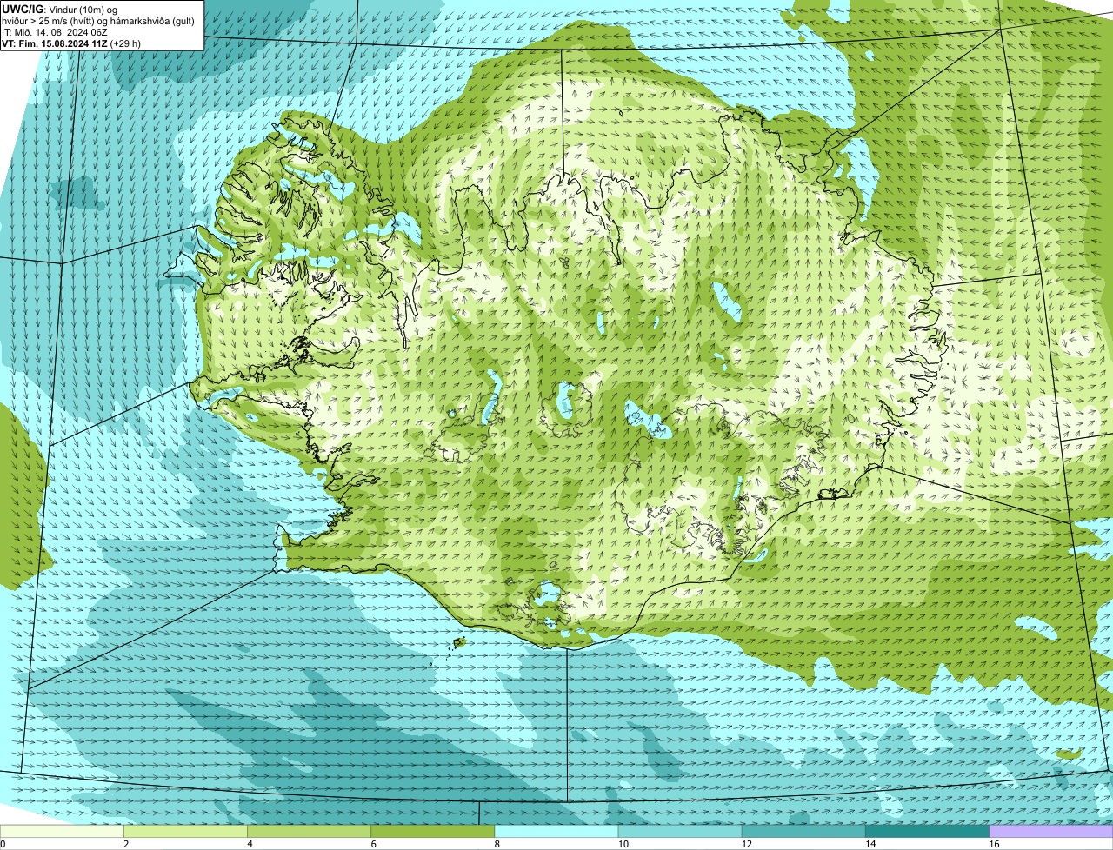Click the aqua 10–12 legend swatch
This screenshot has width=1113, height=850.
point(680,831)
